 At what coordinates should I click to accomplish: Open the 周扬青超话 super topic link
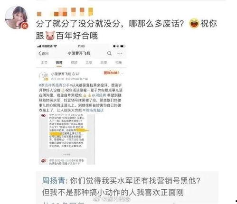(x=93, y=110)
